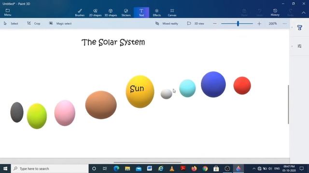Screen dimensions: 309x173
Task: Open the Canvas tab
Action: [172, 12]
